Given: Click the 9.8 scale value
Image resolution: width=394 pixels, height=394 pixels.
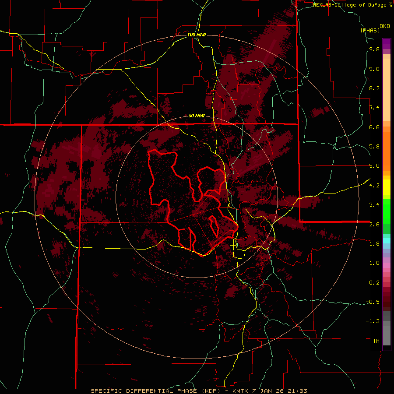Looking at the screenshot, I should click(374, 49).
